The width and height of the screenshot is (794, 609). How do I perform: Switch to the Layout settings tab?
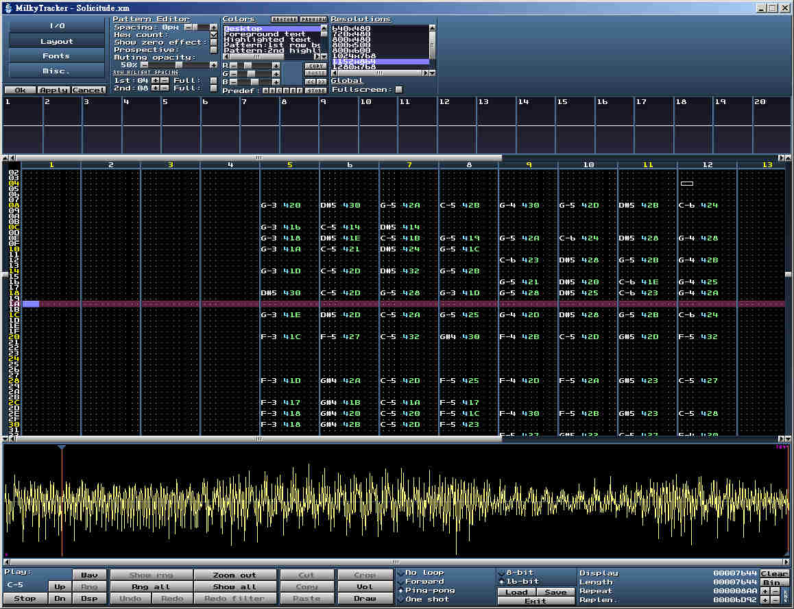[x=57, y=41]
